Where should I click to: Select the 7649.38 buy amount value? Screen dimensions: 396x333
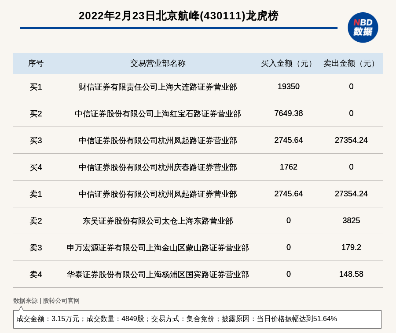tap(288, 113)
